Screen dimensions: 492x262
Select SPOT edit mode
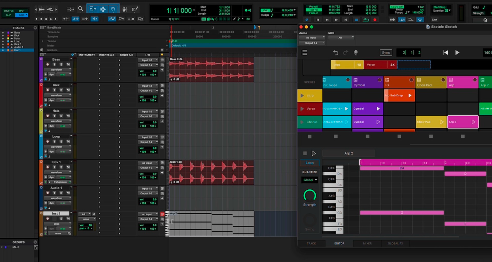point(22,11)
